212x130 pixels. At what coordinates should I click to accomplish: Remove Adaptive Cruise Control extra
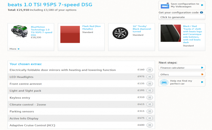(x=150, y=125)
